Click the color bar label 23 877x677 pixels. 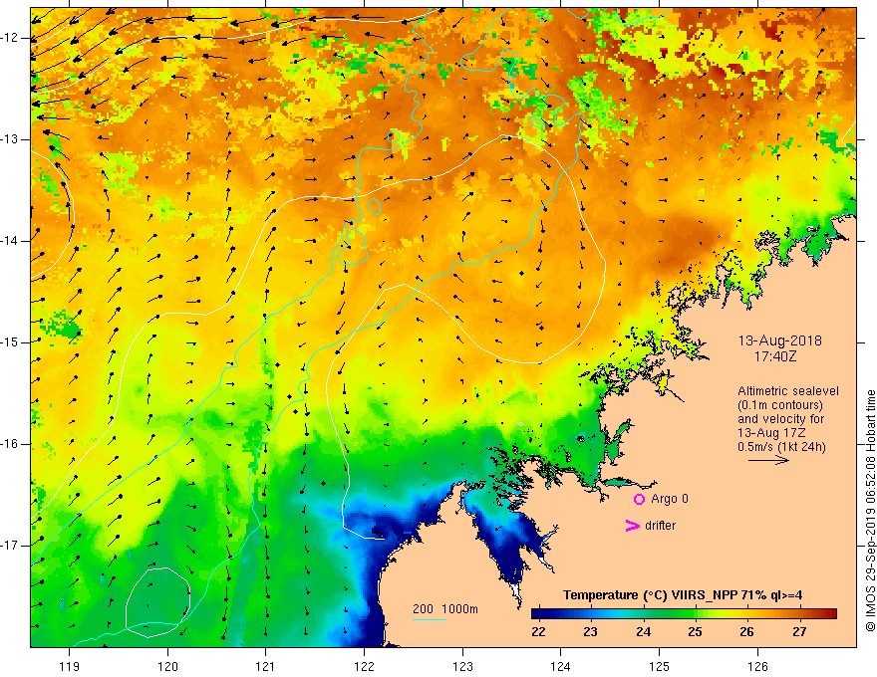point(590,632)
